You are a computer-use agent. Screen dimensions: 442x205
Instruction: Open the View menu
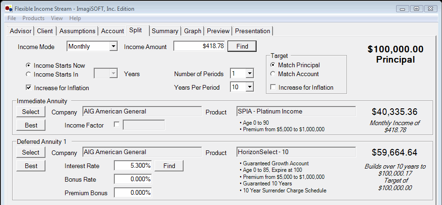57,18
